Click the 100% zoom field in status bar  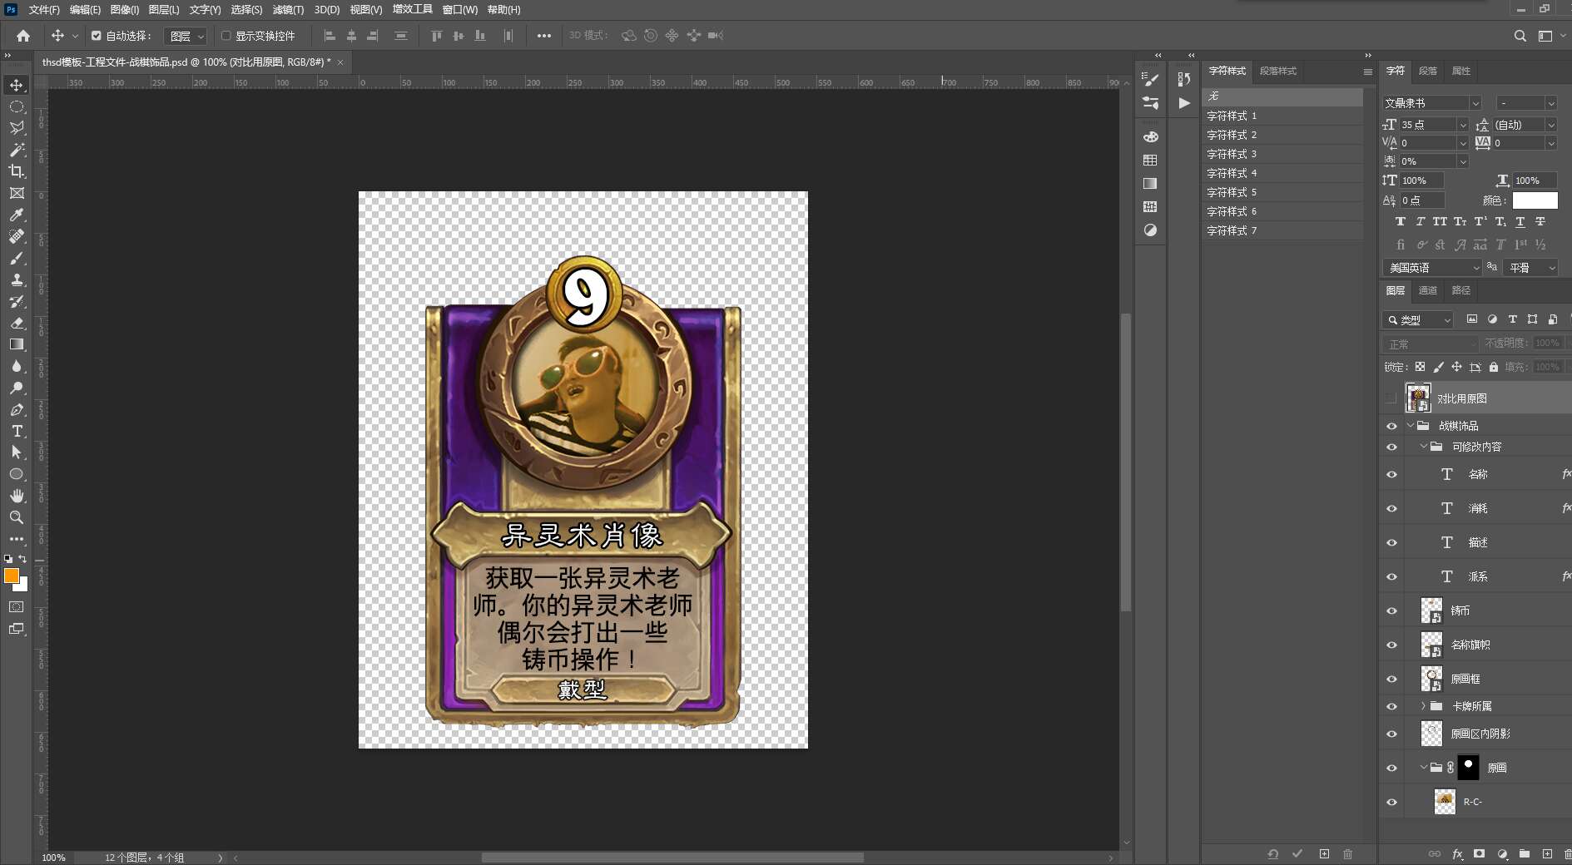54,858
